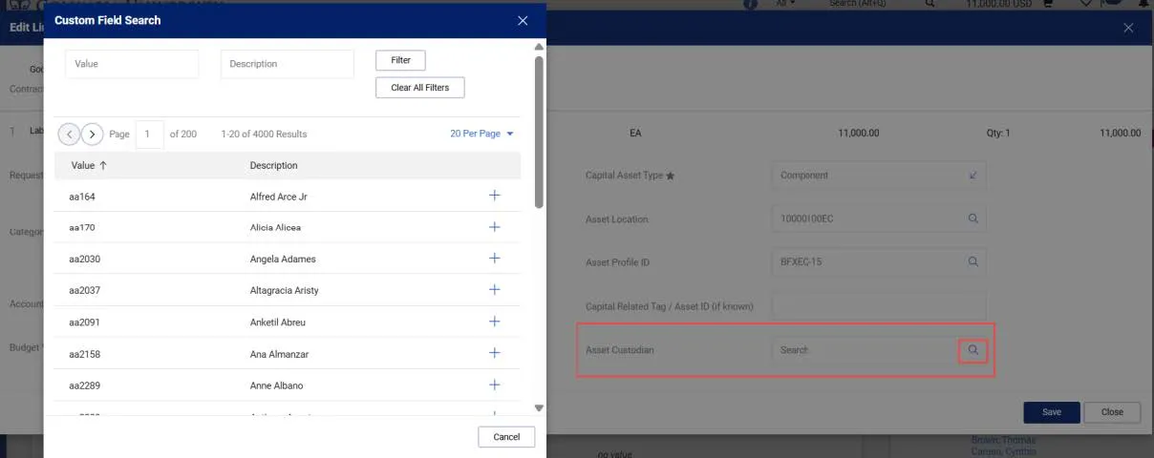The width and height of the screenshot is (1154, 458).
Task: Add Alicia Alicea with plus icon
Action: coord(494,227)
